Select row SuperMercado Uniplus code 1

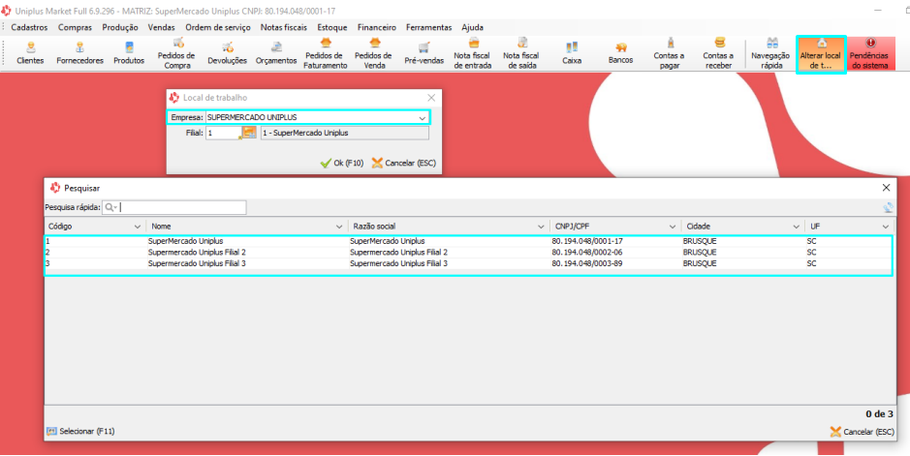469,241
